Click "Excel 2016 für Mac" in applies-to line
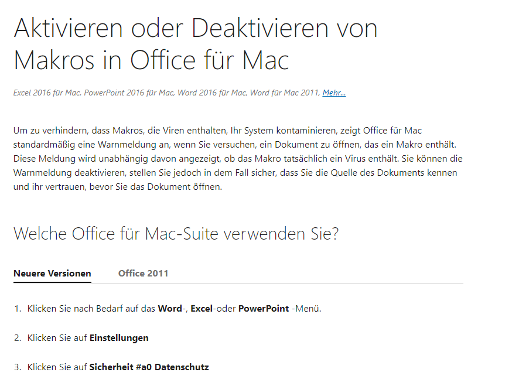The height and width of the screenshot is (379, 512). [47, 93]
